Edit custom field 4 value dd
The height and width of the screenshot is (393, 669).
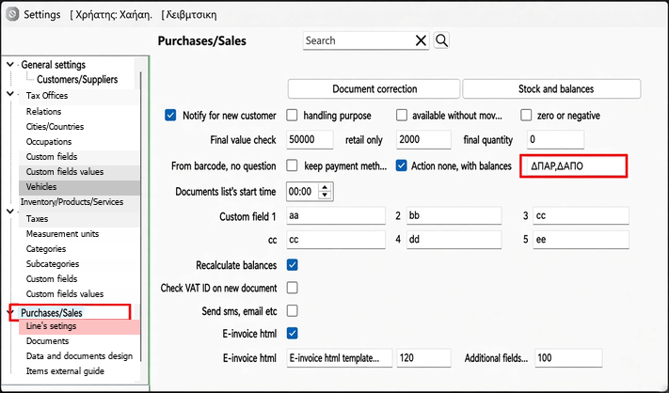pyautogui.click(x=454, y=240)
